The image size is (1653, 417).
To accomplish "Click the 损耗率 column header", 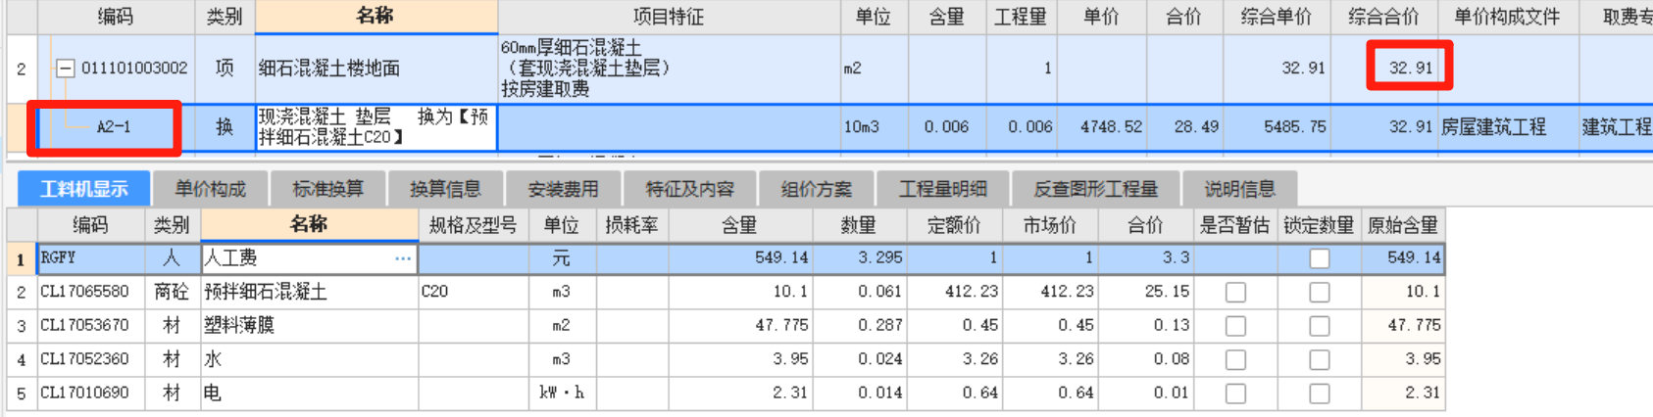I will click(x=630, y=225).
